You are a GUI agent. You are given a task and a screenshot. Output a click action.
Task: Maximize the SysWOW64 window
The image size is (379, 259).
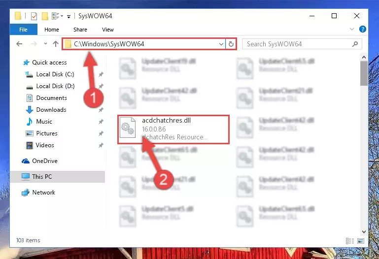[334, 16]
